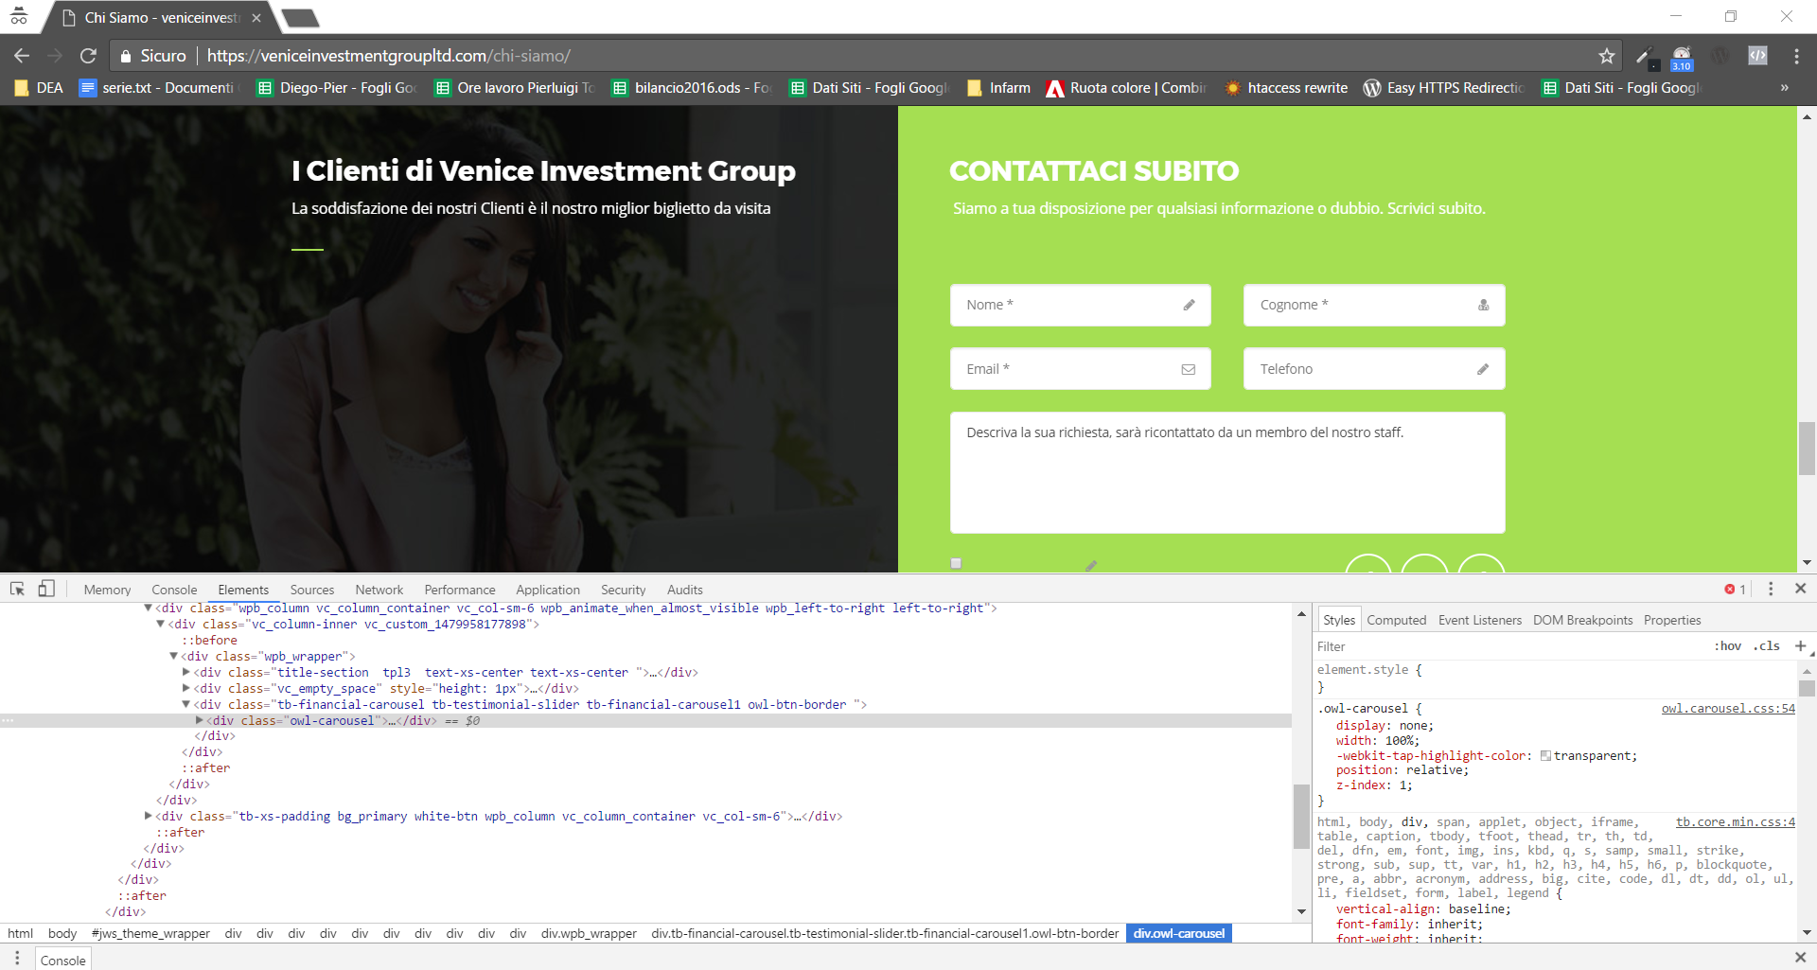Open the color picker pen extension
The image size is (1817, 970).
point(1646,56)
